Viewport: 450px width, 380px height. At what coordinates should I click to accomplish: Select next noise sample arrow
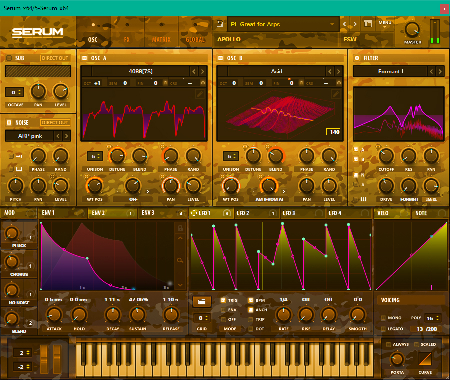pos(66,136)
